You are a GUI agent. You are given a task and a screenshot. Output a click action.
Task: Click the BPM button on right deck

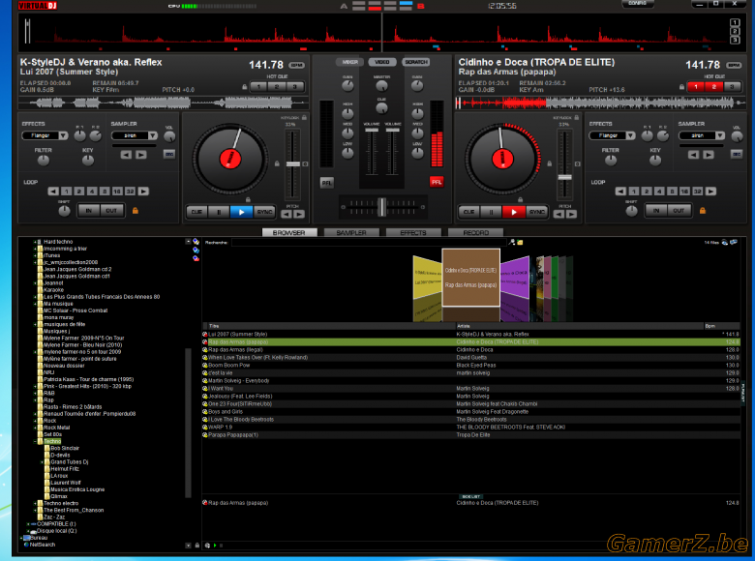pyautogui.click(x=734, y=65)
